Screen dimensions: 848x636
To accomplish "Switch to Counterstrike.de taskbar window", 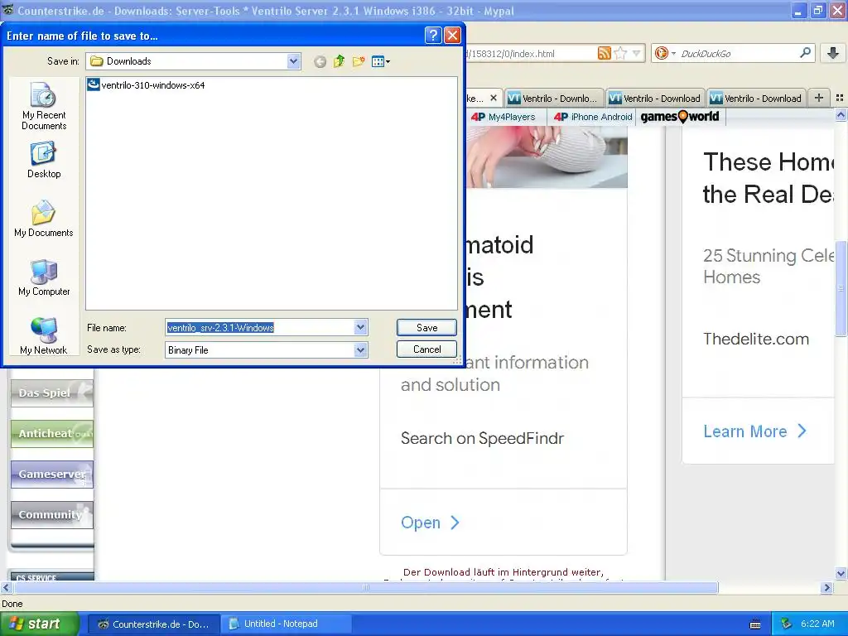I will pos(153,624).
